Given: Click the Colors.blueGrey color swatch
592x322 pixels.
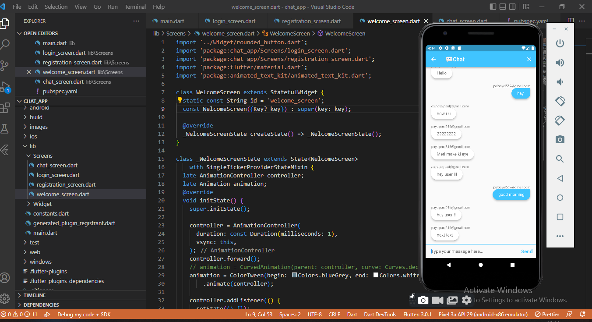Looking at the screenshot, I should click(295, 275).
